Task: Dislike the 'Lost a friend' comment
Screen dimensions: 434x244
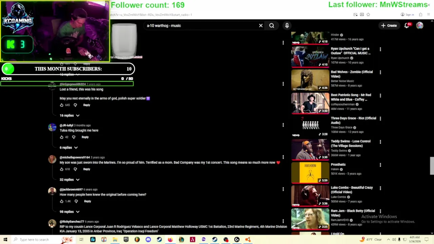Action: (75, 105)
